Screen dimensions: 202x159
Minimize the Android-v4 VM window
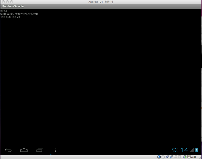pos(8,2)
